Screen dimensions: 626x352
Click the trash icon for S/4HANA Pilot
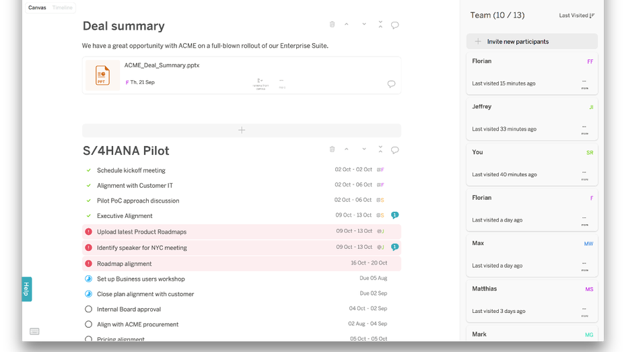332,149
